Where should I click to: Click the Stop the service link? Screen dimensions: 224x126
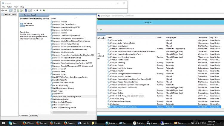(x=22, y=23)
